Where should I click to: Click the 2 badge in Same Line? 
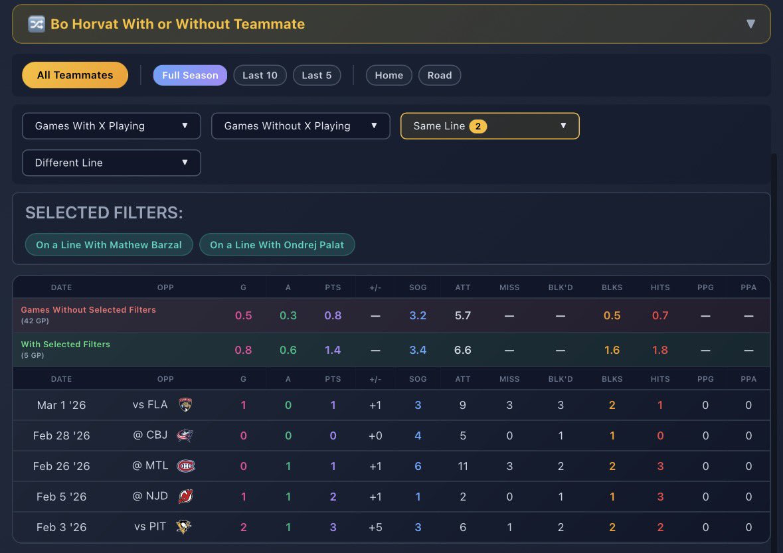[478, 126]
